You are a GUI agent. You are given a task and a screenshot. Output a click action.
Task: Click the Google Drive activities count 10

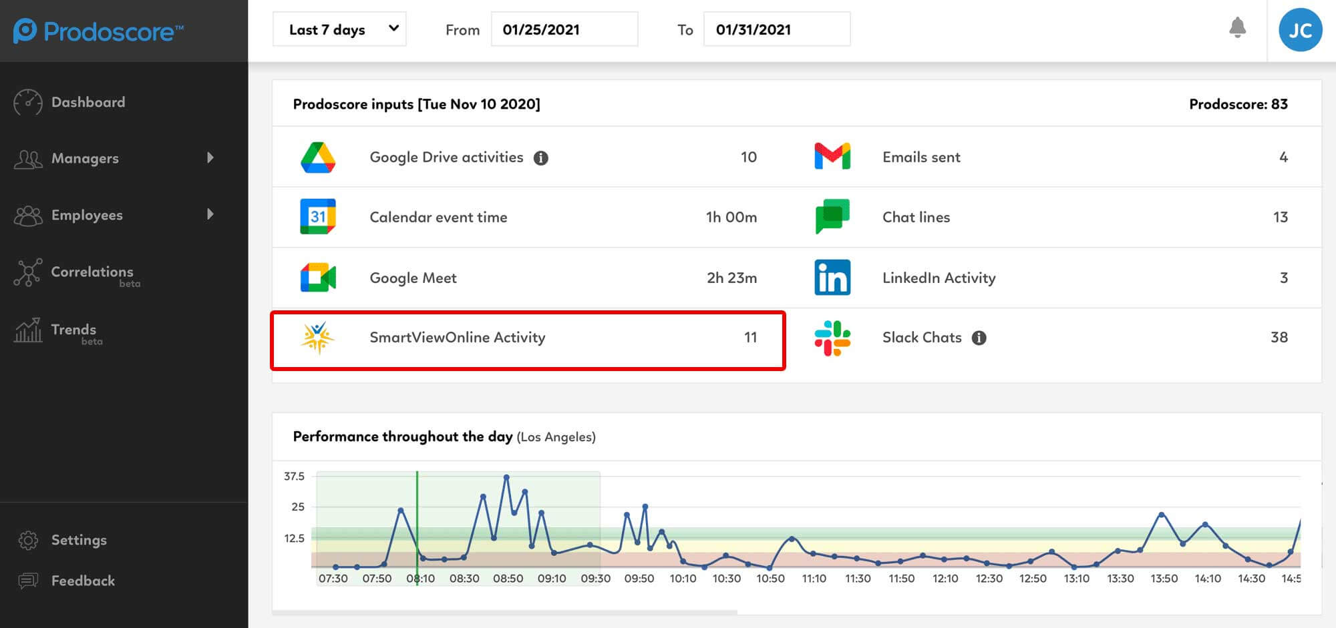pos(748,158)
